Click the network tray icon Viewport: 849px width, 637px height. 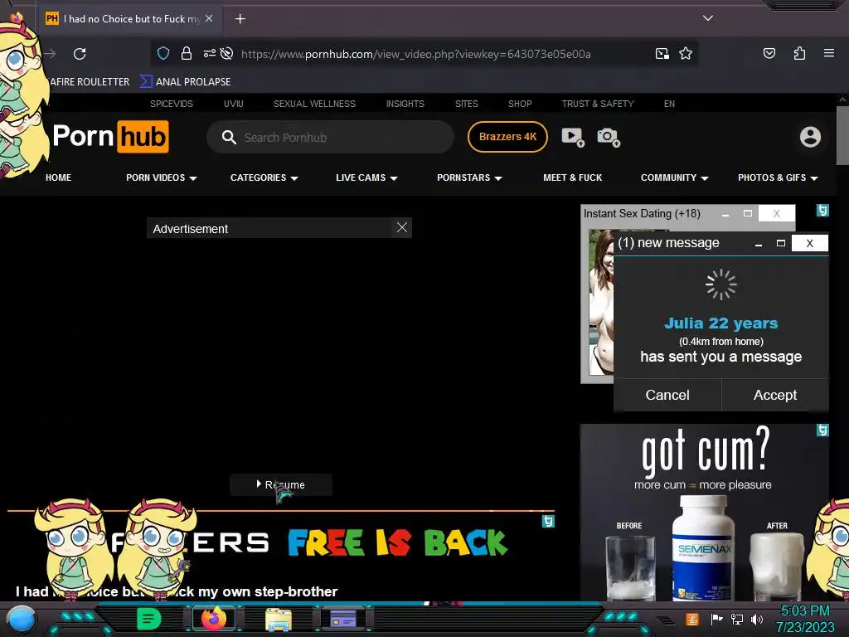[737, 619]
